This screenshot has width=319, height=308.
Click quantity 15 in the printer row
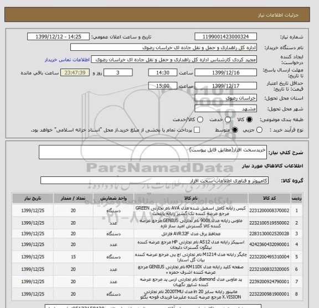point(73,257)
